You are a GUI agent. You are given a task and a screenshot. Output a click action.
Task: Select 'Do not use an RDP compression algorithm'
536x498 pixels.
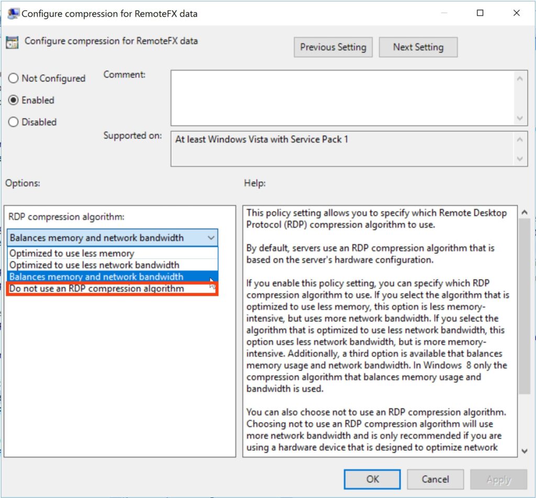[x=97, y=289]
